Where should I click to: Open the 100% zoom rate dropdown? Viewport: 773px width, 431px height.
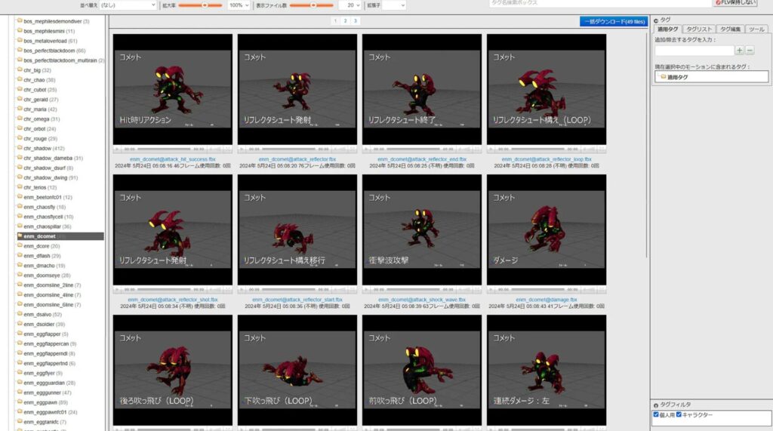pyautogui.click(x=239, y=5)
